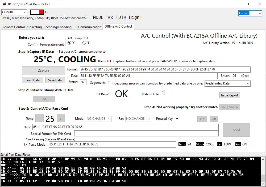The width and height of the screenshot is (266, 187).
Task: Open the COM10 port dropdown
Action: pyautogui.click(x=14, y=12)
